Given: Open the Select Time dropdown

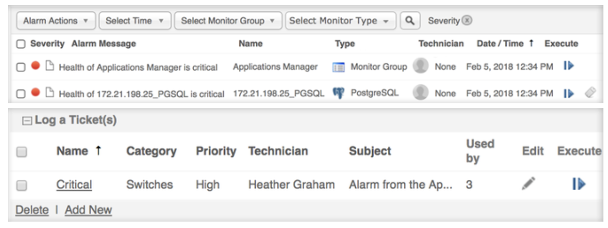Looking at the screenshot, I should (134, 20).
